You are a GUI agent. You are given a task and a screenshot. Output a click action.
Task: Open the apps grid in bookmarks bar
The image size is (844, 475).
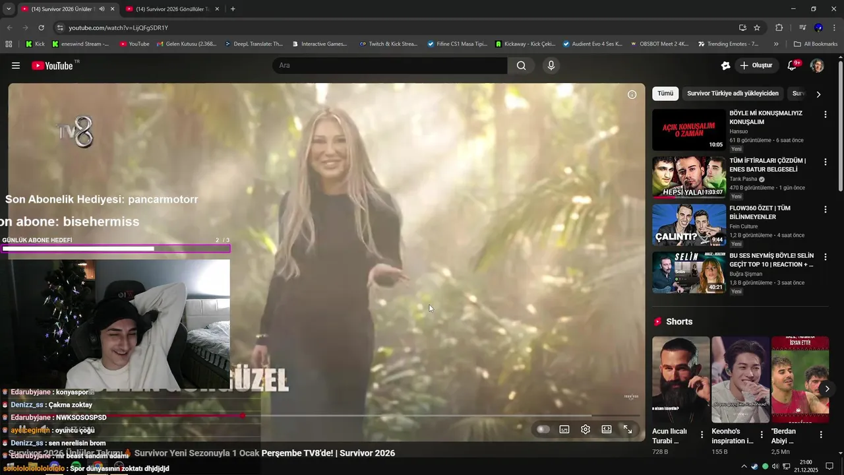[x=9, y=44]
